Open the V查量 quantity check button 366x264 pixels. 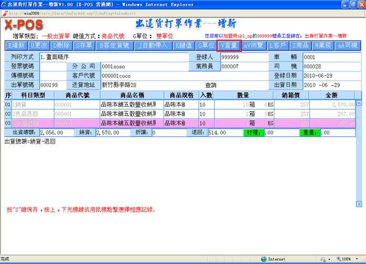pyautogui.click(x=229, y=46)
